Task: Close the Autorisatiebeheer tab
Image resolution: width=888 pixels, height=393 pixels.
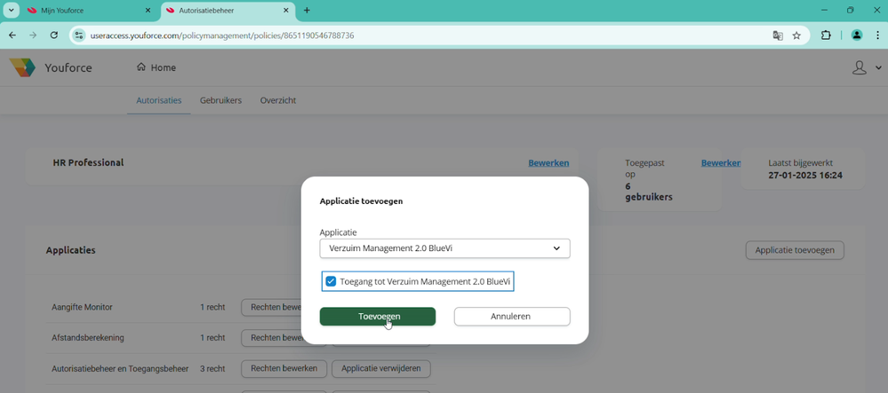Action: (286, 10)
